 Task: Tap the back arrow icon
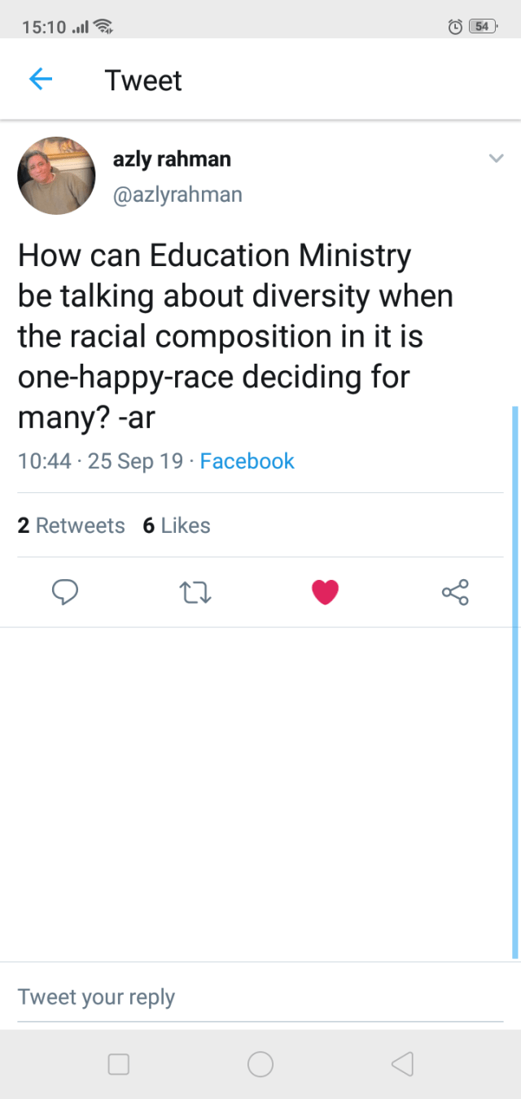41,79
